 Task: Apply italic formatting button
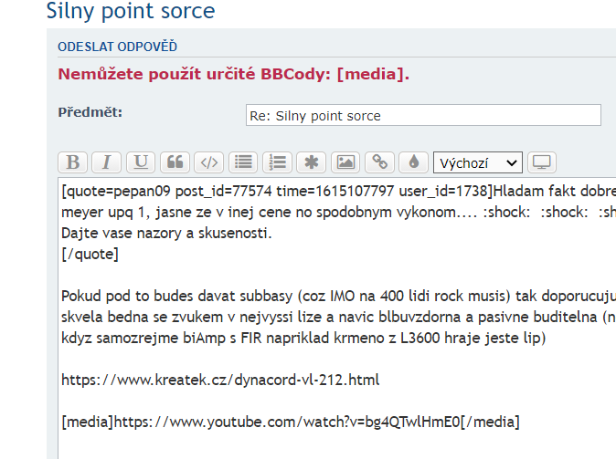point(106,162)
